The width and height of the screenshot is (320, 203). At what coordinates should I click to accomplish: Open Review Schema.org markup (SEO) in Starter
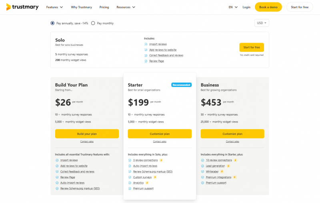pos(153,171)
